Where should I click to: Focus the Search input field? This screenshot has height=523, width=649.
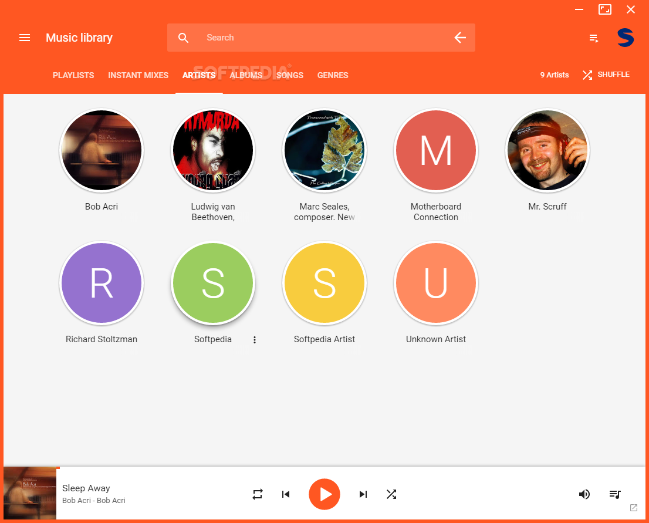click(x=321, y=38)
